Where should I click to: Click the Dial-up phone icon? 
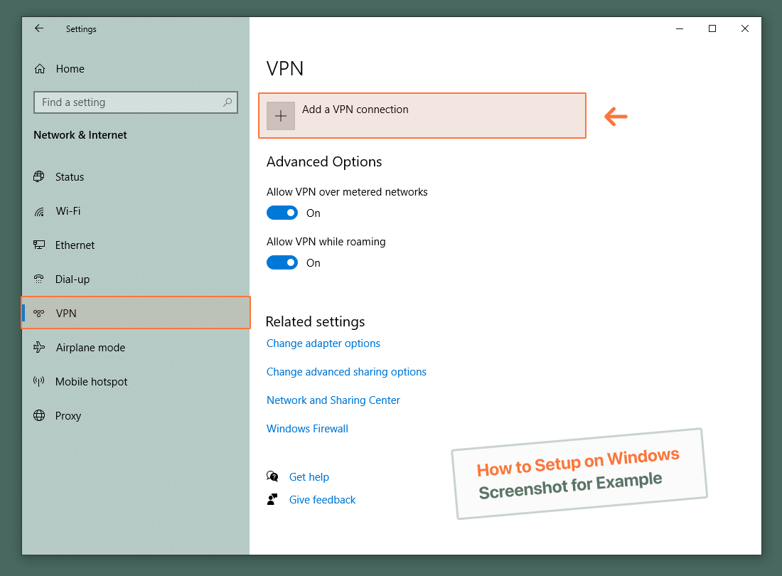39,279
